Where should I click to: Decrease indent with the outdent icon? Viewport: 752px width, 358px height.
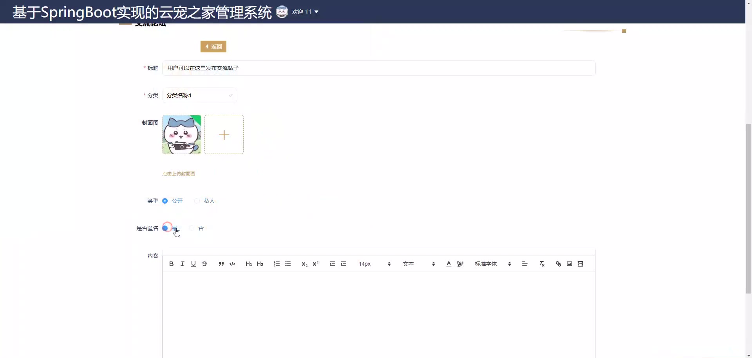point(333,264)
